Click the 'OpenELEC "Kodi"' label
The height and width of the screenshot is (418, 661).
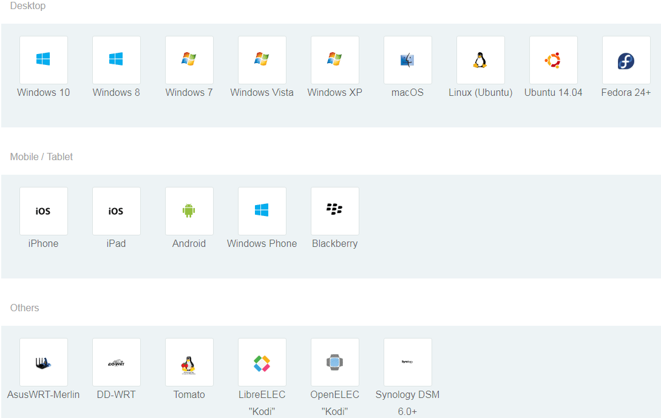coord(334,403)
